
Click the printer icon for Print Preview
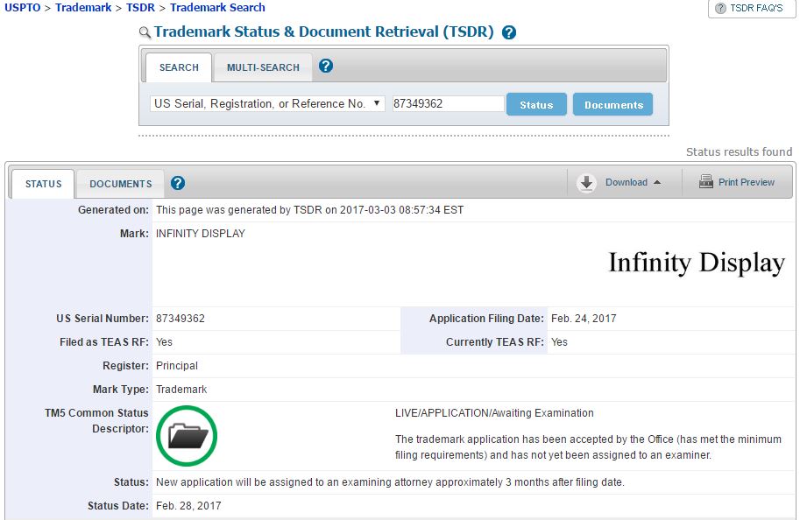(x=706, y=181)
